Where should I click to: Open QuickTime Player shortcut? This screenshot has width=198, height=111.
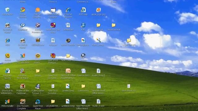pyautogui.click(x=38, y=101)
